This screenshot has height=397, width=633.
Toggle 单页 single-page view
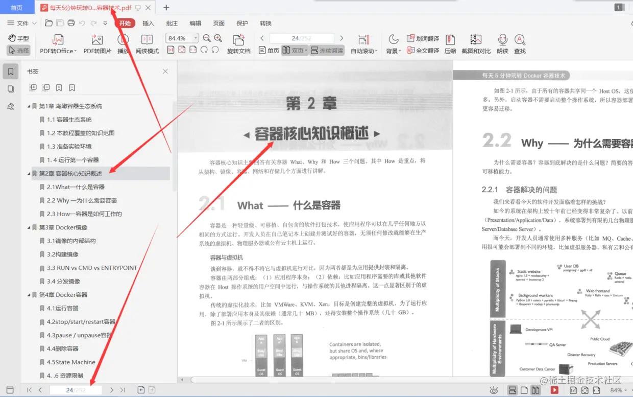pos(269,51)
